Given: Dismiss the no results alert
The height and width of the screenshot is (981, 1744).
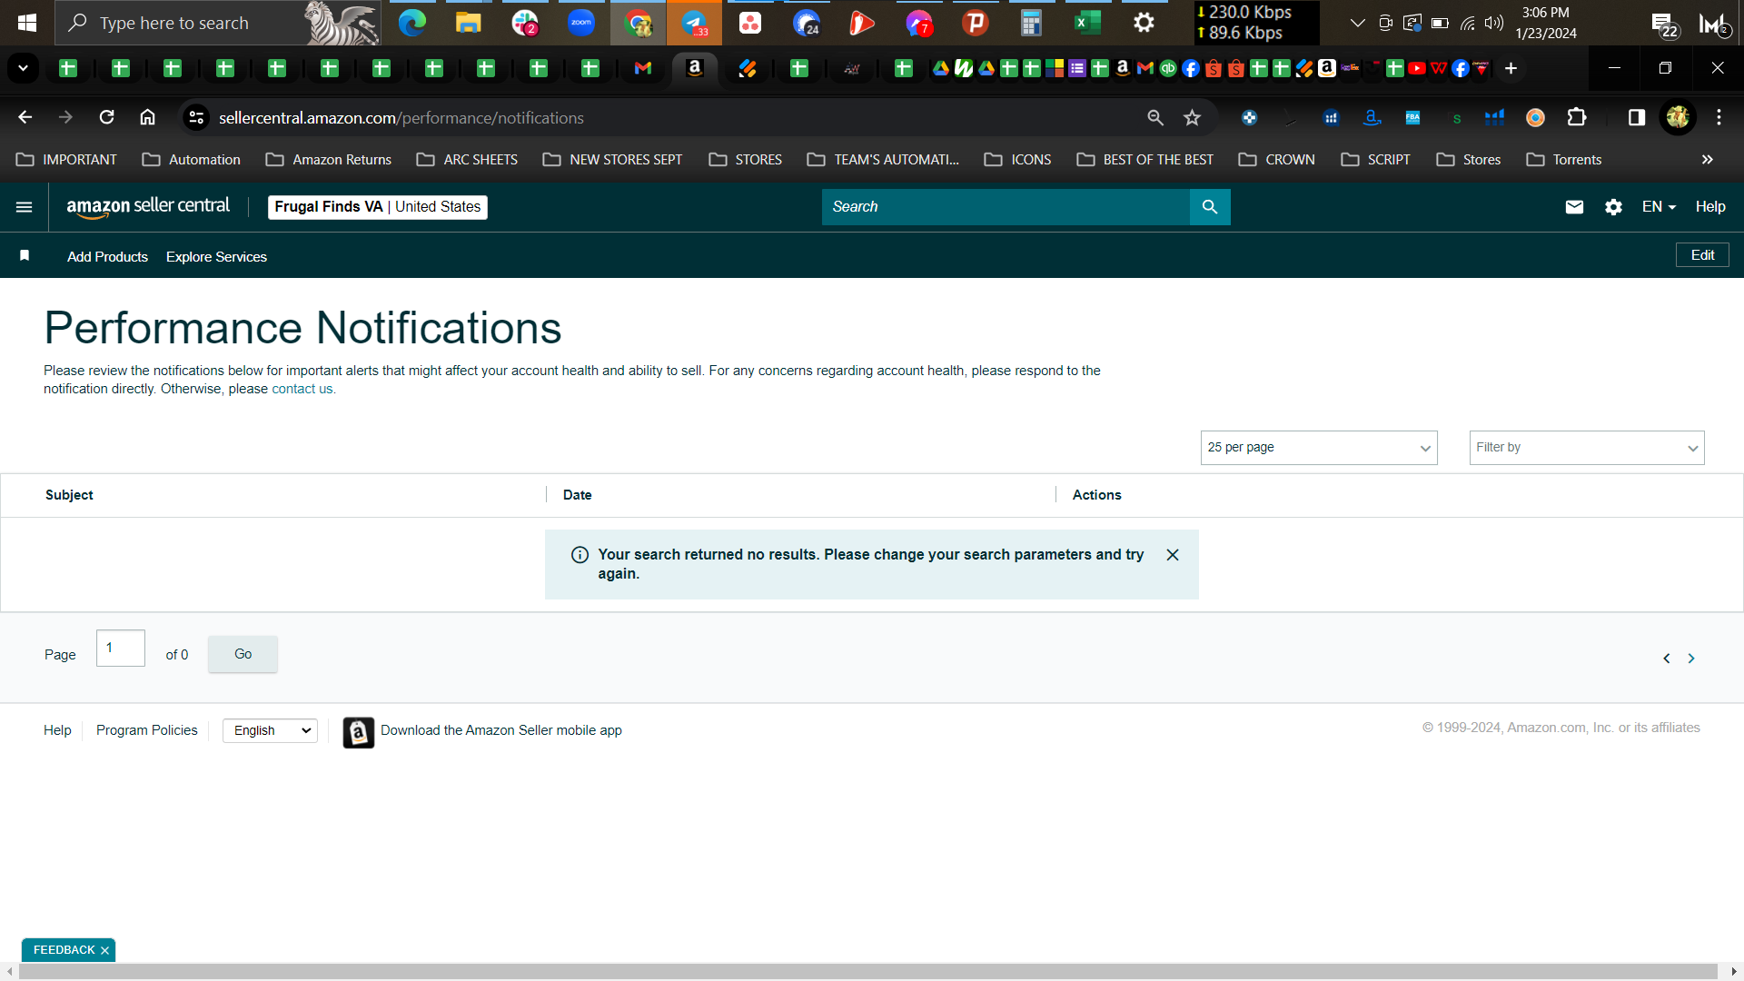Looking at the screenshot, I should tap(1173, 555).
